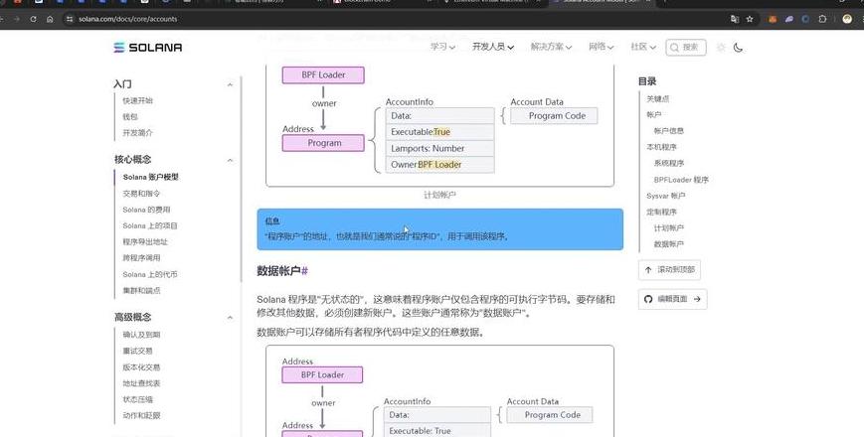Viewport: 864px width, 437px height.
Task: Open the orange fox extension icon
Action: pyautogui.click(x=773, y=19)
